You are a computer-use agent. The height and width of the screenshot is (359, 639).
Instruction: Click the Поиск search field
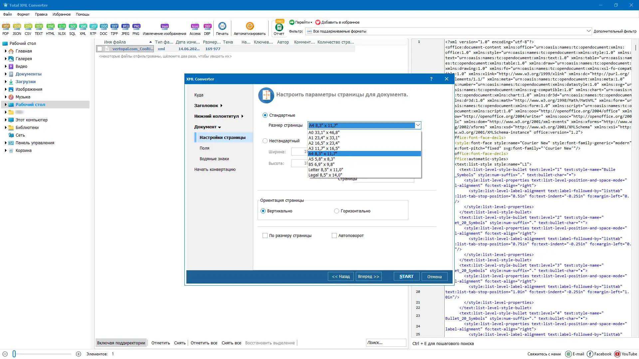coord(385,343)
